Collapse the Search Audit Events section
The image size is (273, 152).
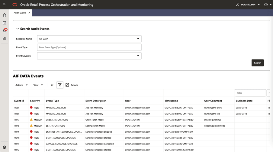18,29
